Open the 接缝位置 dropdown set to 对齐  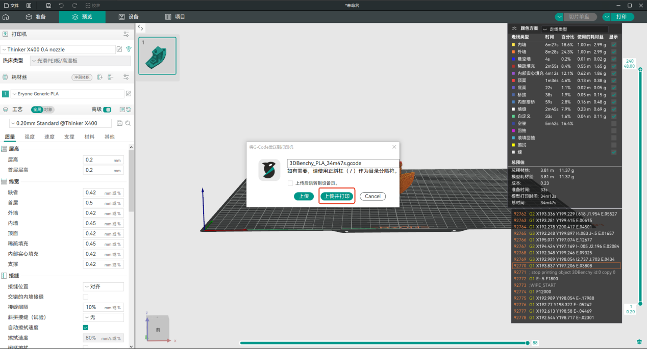tap(104, 286)
